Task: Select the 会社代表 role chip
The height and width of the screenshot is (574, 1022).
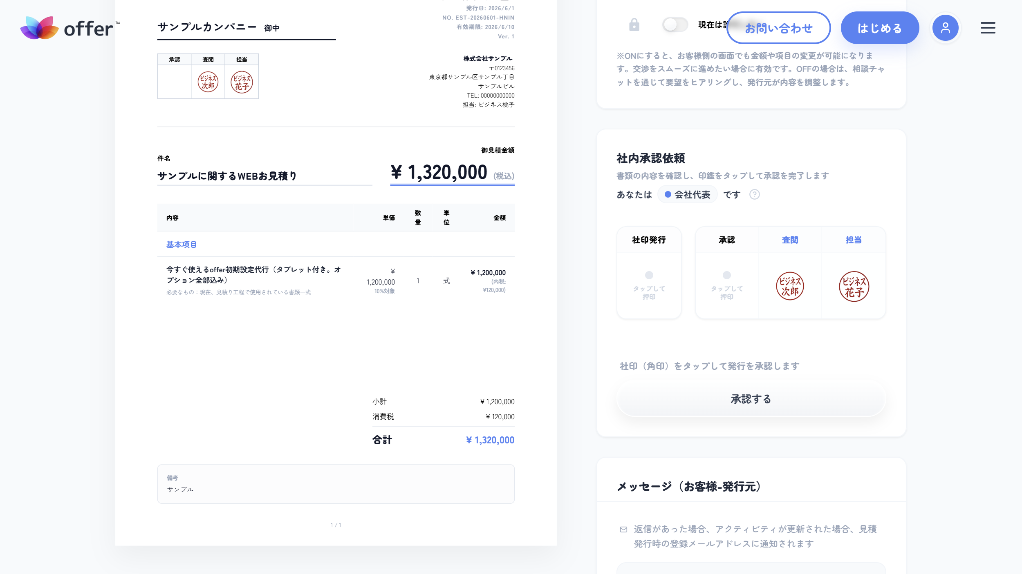Action: [x=688, y=195]
